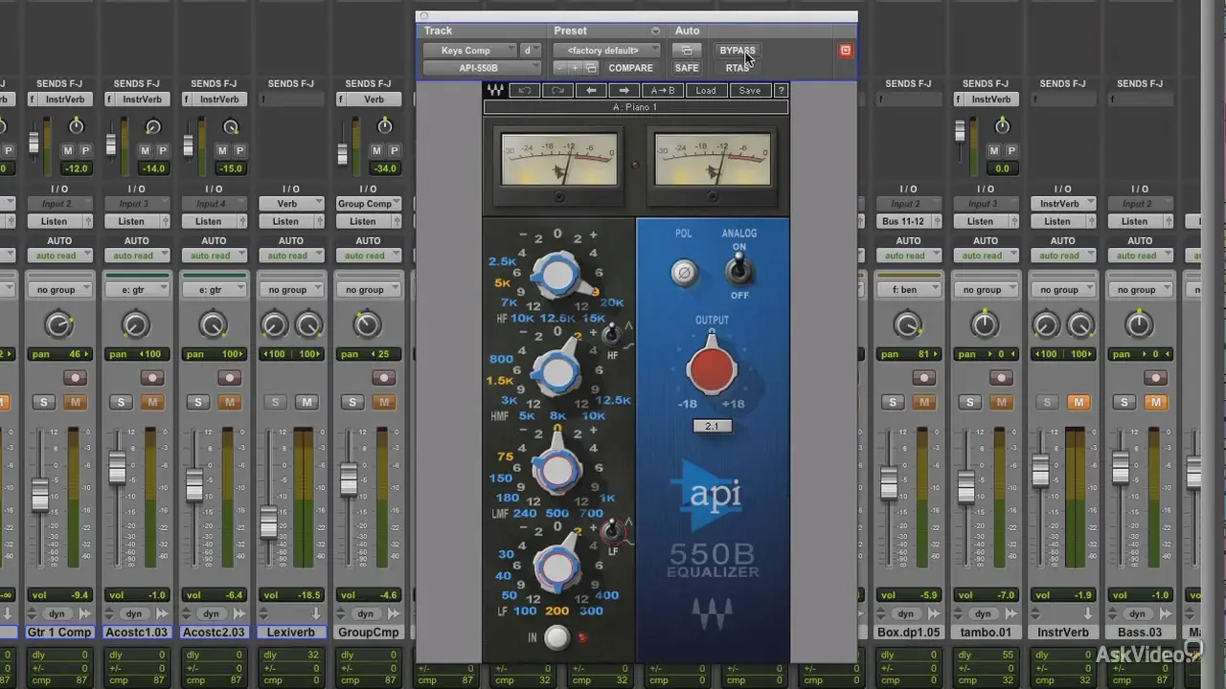
Task: Solo the Gtr 1 Comp track
Action: pyautogui.click(x=43, y=402)
